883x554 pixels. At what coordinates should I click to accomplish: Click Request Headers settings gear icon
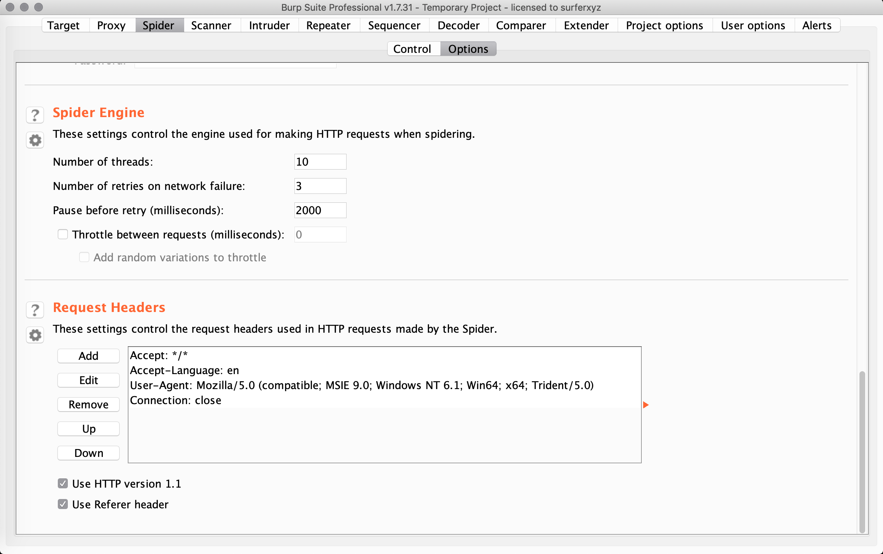pos(35,335)
